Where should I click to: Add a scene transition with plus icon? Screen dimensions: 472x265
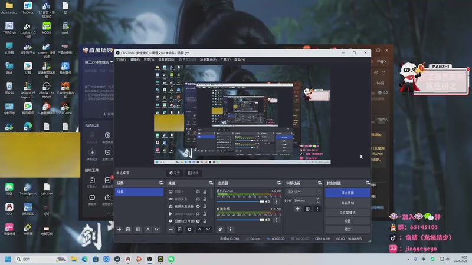click(x=297, y=209)
